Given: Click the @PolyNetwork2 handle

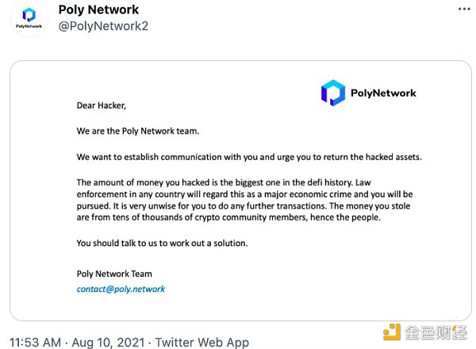Looking at the screenshot, I should [103, 26].
